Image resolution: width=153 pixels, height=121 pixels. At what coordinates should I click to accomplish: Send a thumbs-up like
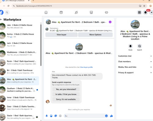(x=111, y=116)
